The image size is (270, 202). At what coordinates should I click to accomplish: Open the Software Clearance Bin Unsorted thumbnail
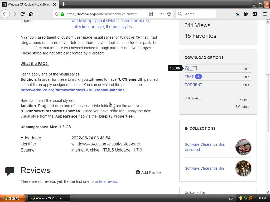click(243, 147)
